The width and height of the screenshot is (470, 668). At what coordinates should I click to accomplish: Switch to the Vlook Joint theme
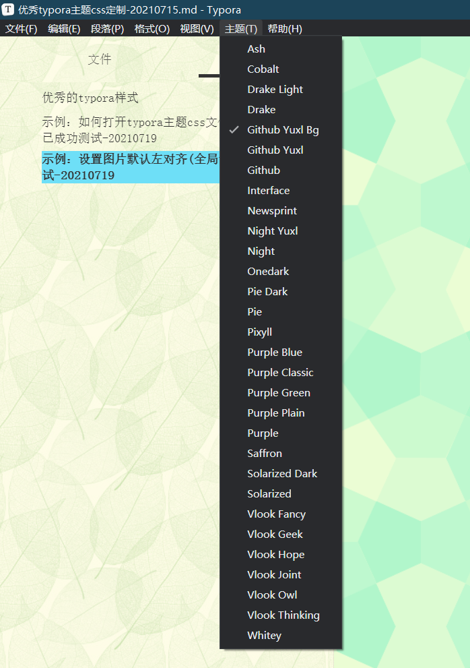[x=281, y=575]
